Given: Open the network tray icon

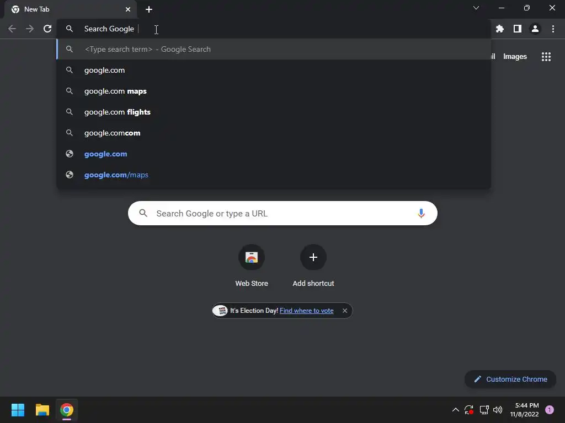Looking at the screenshot, I should pos(484,410).
